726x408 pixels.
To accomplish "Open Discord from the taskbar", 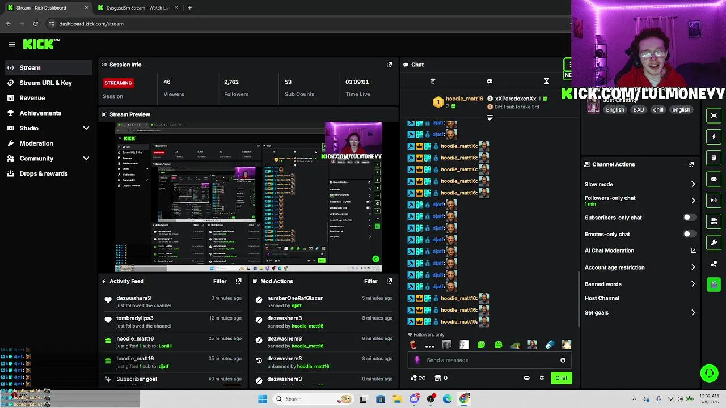I will pyautogui.click(x=414, y=399).
